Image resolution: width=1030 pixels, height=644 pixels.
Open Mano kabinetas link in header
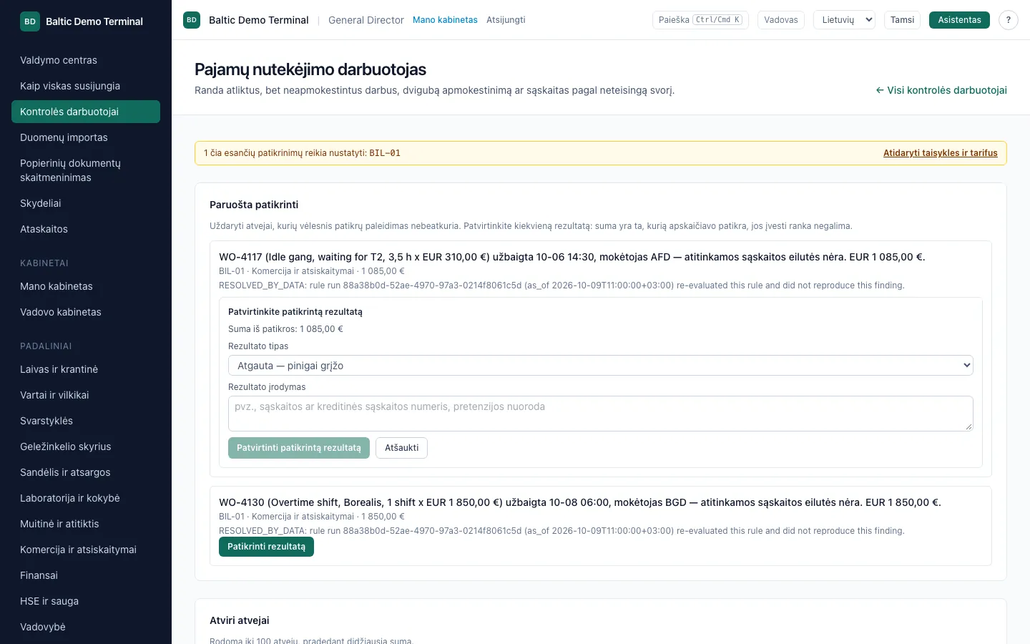click(x=445, y=20)
